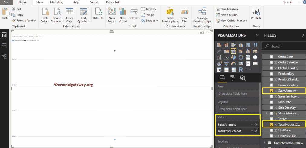Screen dimensions: 306x148
Task: Select the Stacked area chart visual
Action: coord(234,51)
